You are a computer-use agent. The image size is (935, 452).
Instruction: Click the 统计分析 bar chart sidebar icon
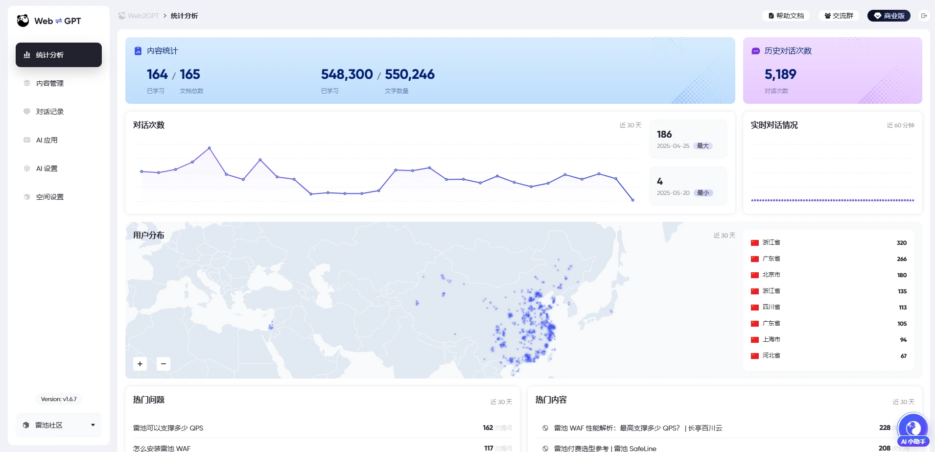pyautogui.click(x=27, y=55)
